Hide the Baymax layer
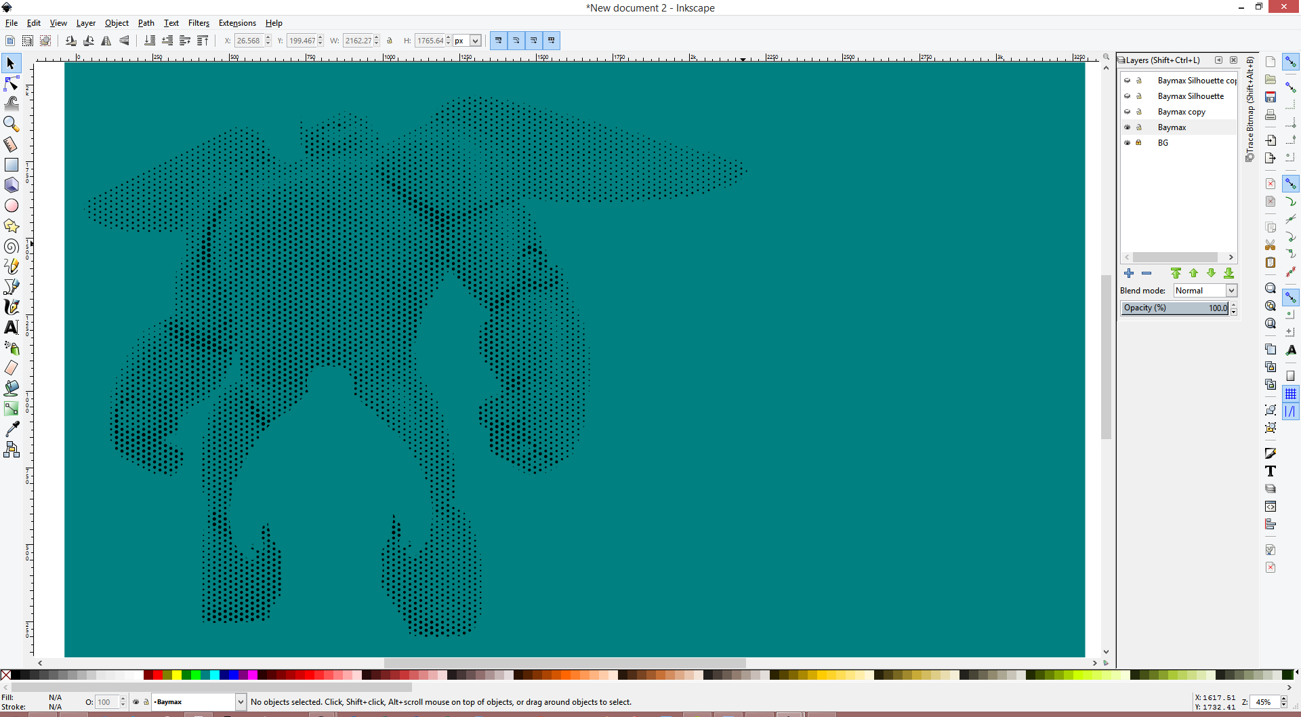This screenshot has height=717, width=1301. (x=1128, y=127)
